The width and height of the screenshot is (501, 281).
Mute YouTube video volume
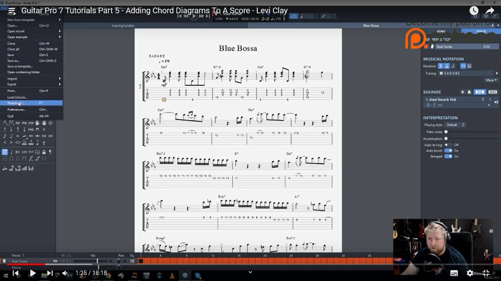(65, 273)
